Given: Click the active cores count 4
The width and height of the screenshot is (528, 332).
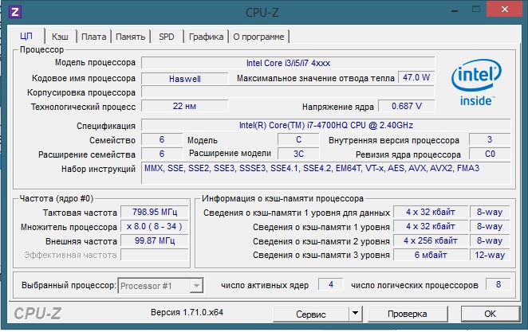Looking at the screenshot, I should (331, 284).
